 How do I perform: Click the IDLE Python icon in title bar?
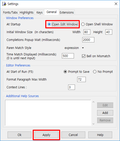coord(4,4)
